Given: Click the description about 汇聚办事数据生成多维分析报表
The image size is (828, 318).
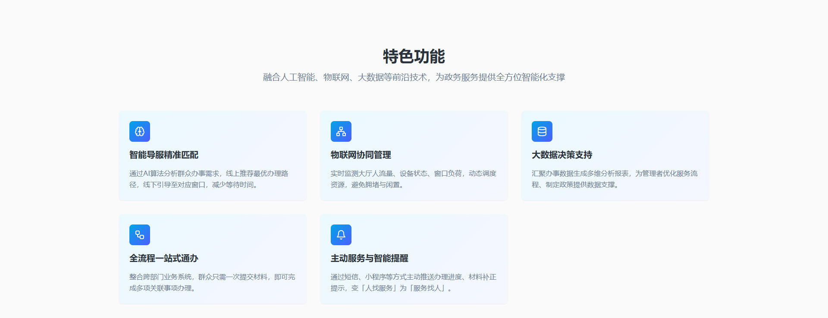Looking at the screenshot, I should click(x=615, y=174).
